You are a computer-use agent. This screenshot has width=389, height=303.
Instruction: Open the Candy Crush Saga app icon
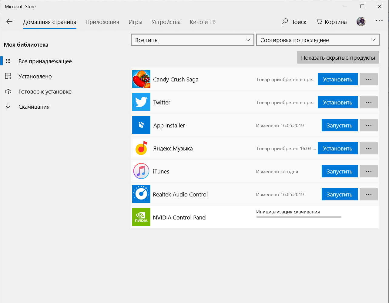coord(141,79)
